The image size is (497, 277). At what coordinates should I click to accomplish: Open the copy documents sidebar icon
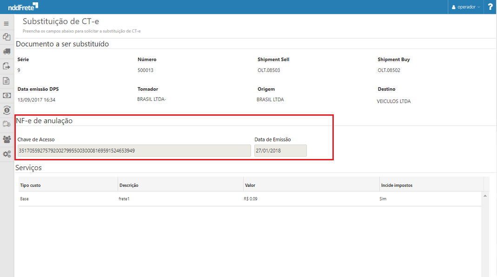pyautogui.click(x=7, y=37)
